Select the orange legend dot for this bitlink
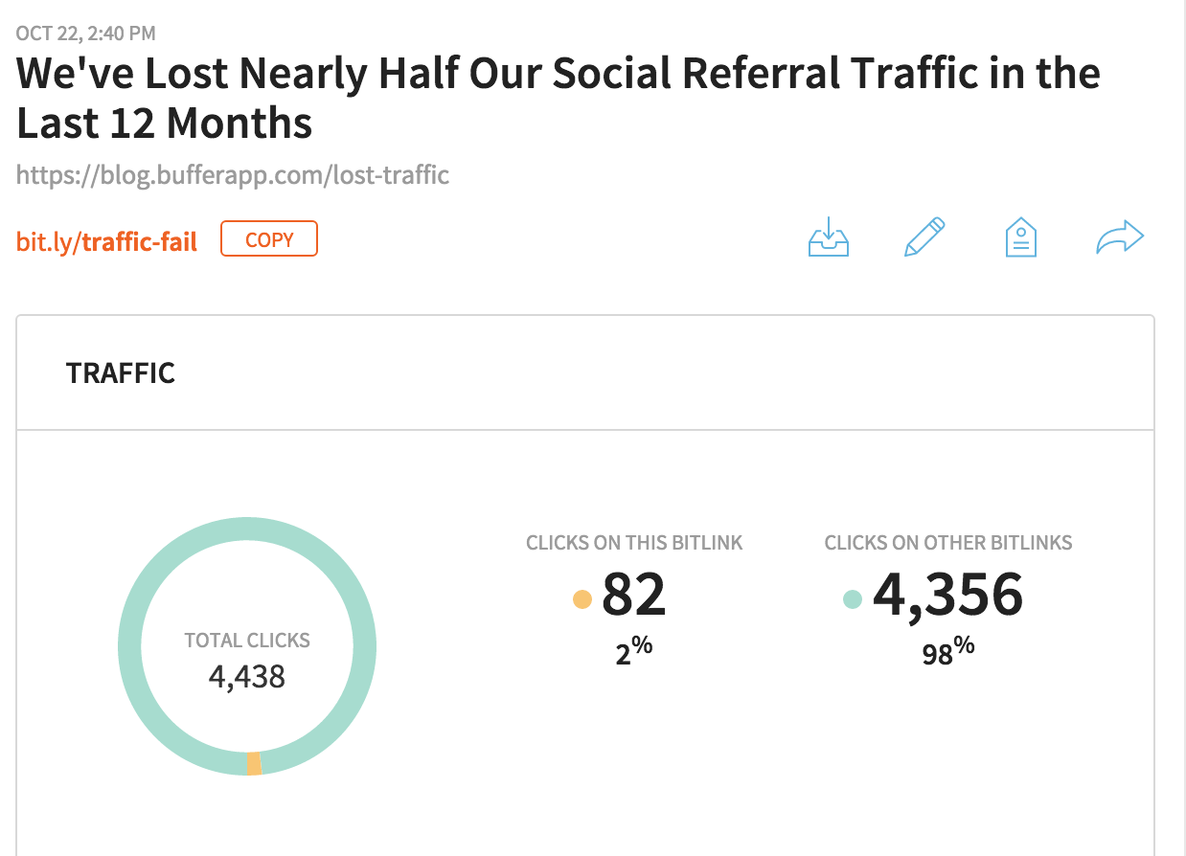The image size is (1186, 856). coord(582,597)
